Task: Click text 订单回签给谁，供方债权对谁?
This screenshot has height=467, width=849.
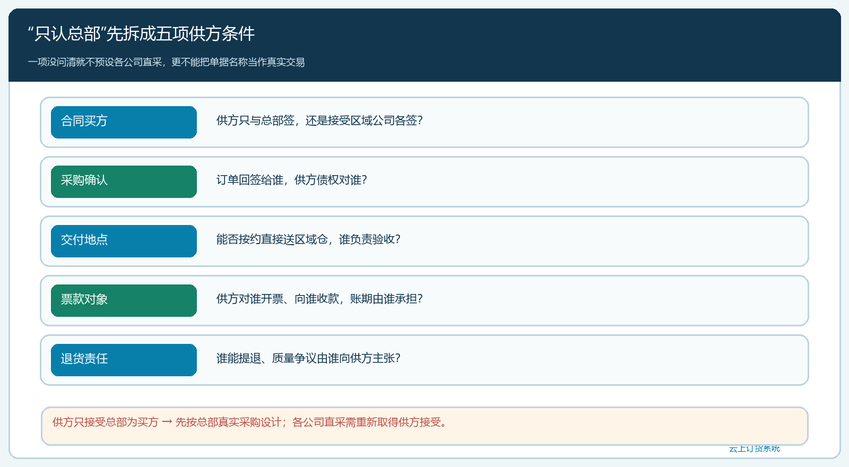Action: click(292, 180)
